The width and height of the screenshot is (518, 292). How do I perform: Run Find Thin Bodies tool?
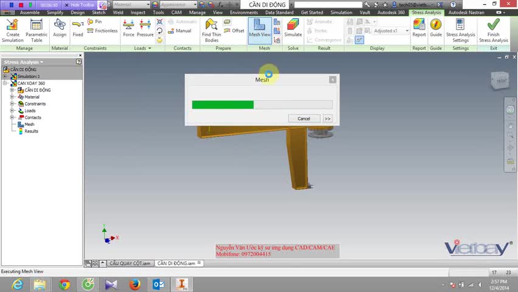tap(212, 30)
